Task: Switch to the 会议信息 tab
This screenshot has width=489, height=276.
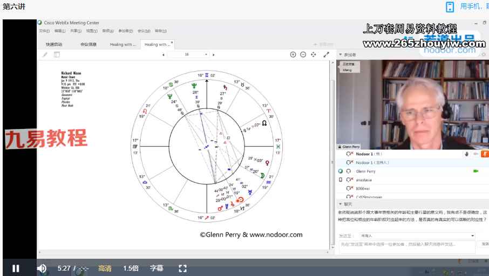Action: (89, 45)
